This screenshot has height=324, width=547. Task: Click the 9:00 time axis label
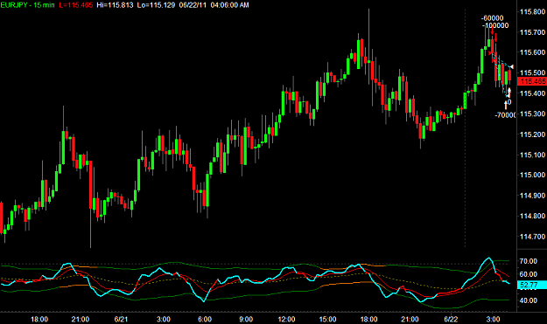(x=246, y=319)
